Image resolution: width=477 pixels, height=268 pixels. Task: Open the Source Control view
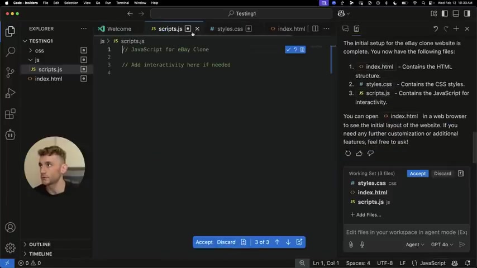tap(10, 73)
